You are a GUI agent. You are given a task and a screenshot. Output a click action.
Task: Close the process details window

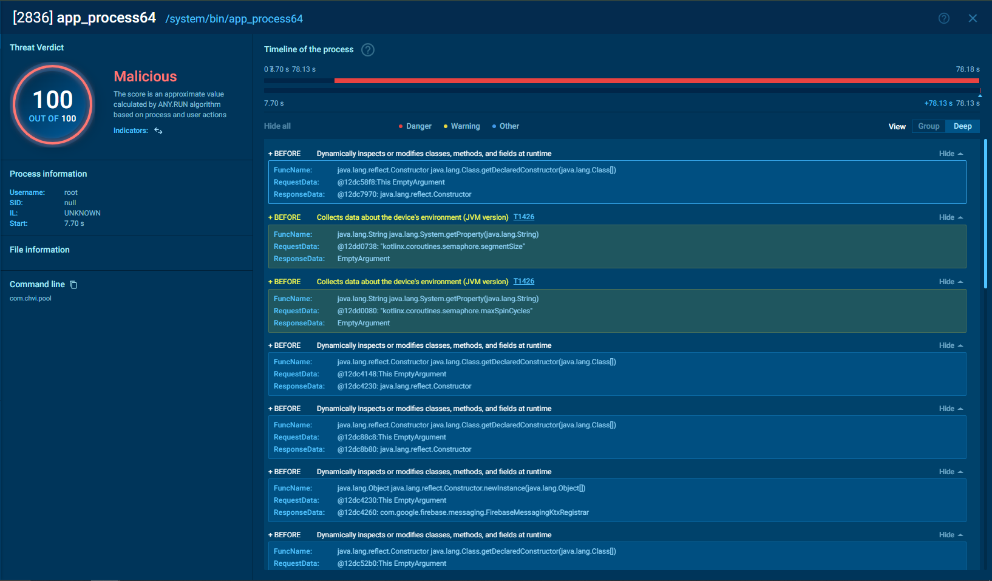tap(973, 18)
